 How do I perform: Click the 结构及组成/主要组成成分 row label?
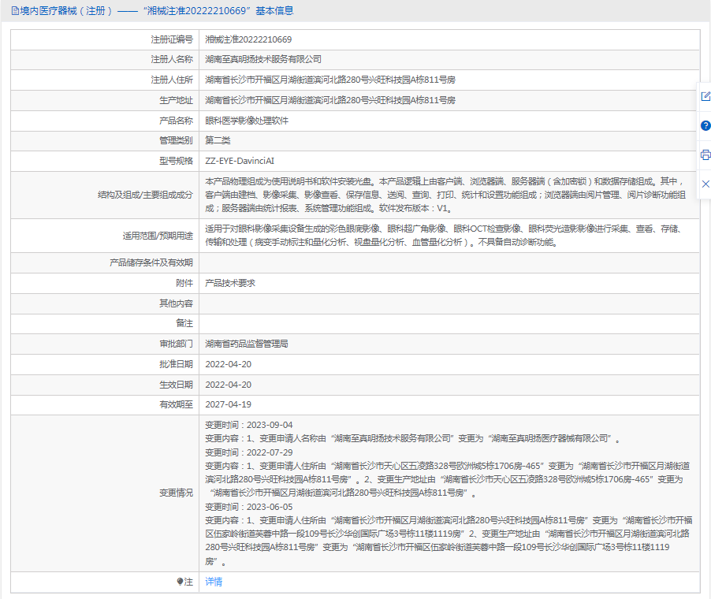coord(145,195)
